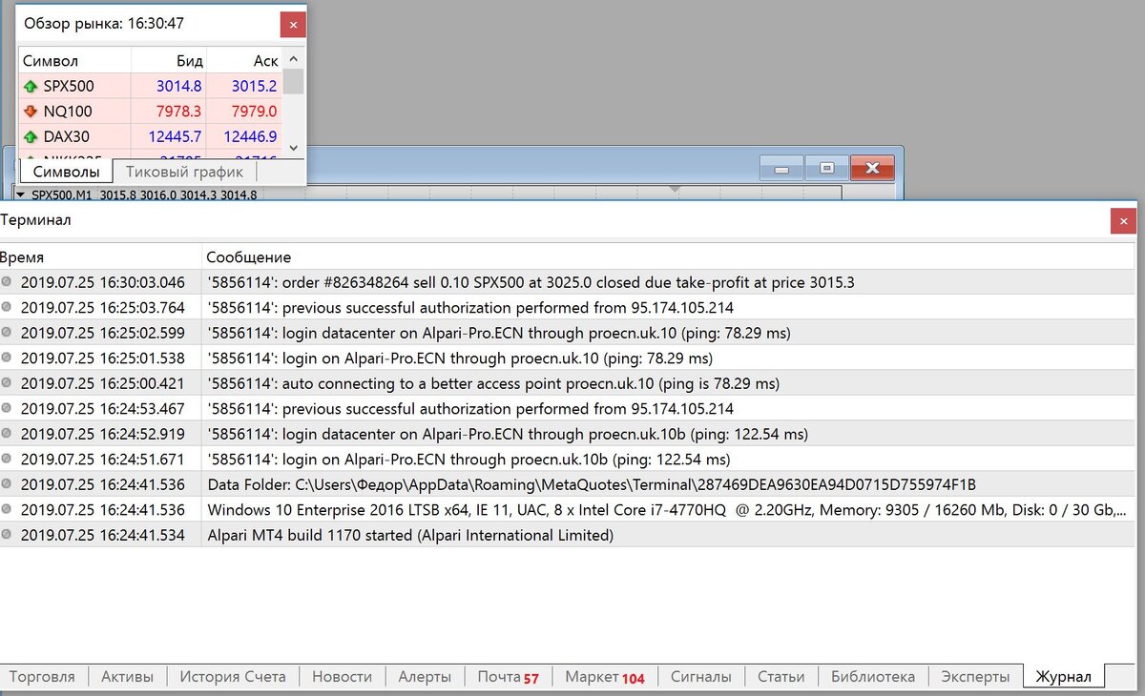Screen dimensions: 1145x696
Task: Select the Data Folder path log message
Action: coord(592,484)
